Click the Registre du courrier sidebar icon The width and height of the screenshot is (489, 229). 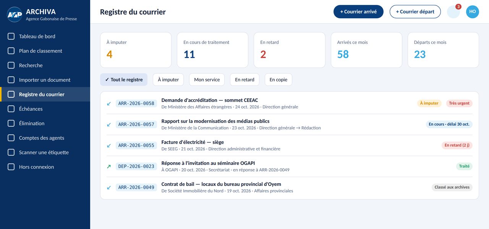(11, 94)
